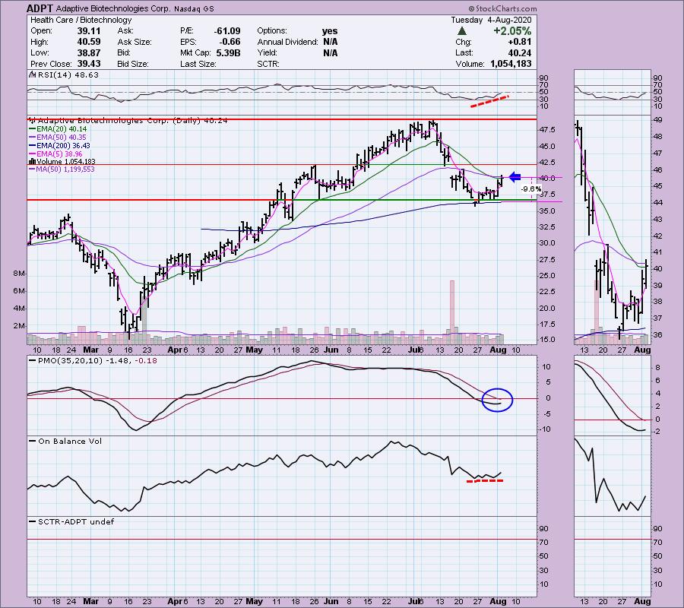
Task: Click the Mar label on price chart axis
Action: [90, 350]
